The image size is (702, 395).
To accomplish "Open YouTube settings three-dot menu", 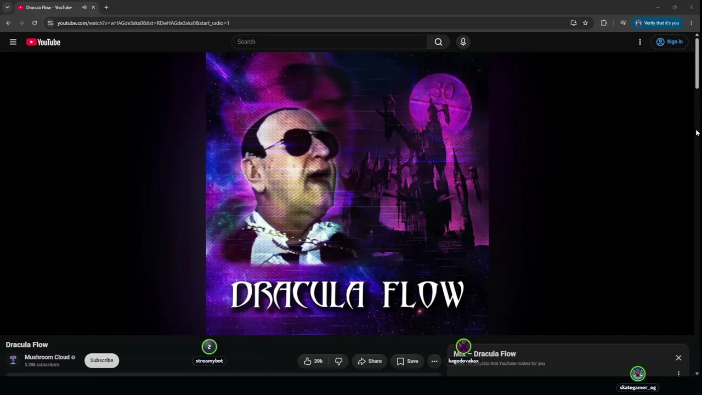I will (640, 42).
